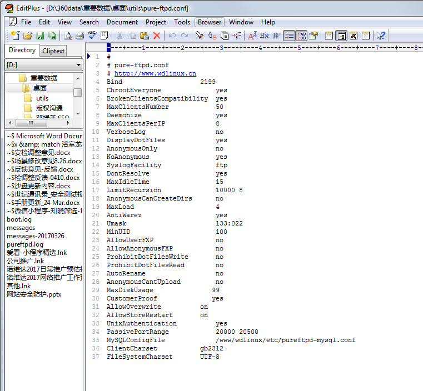423x391 pixels.
Task: Open the Help menu
Action: pyautogui.click(x=268, y=22)
